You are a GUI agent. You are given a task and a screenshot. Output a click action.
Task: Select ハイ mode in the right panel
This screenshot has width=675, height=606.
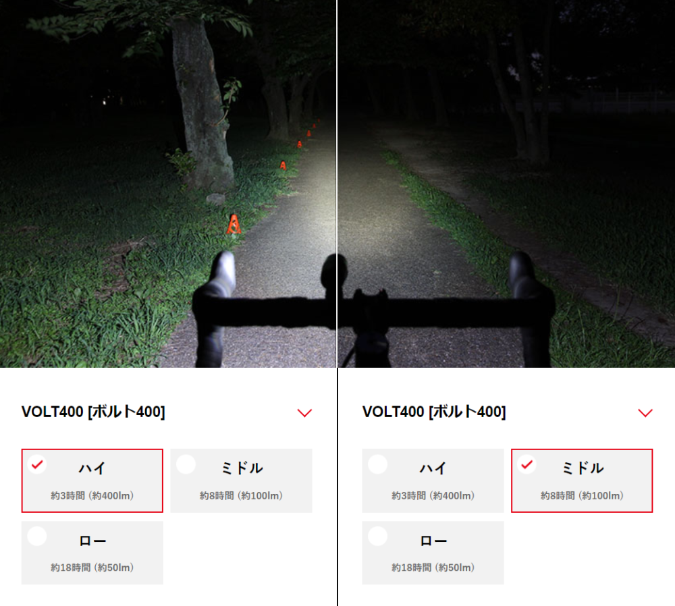(433, 480)
